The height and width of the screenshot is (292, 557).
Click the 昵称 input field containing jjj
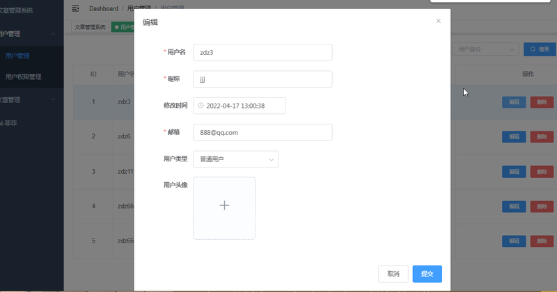tap(262, 79)
